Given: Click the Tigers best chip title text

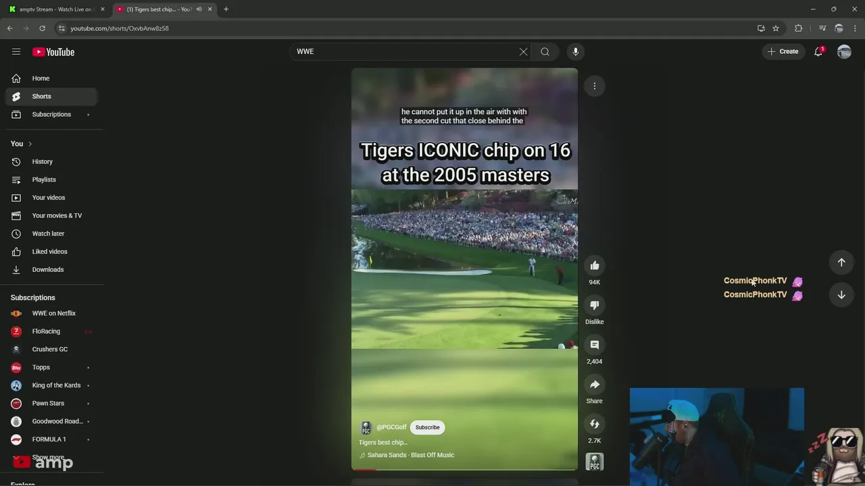Looking at the screenshot, I should pyautogui.click(x=382, y=443).
